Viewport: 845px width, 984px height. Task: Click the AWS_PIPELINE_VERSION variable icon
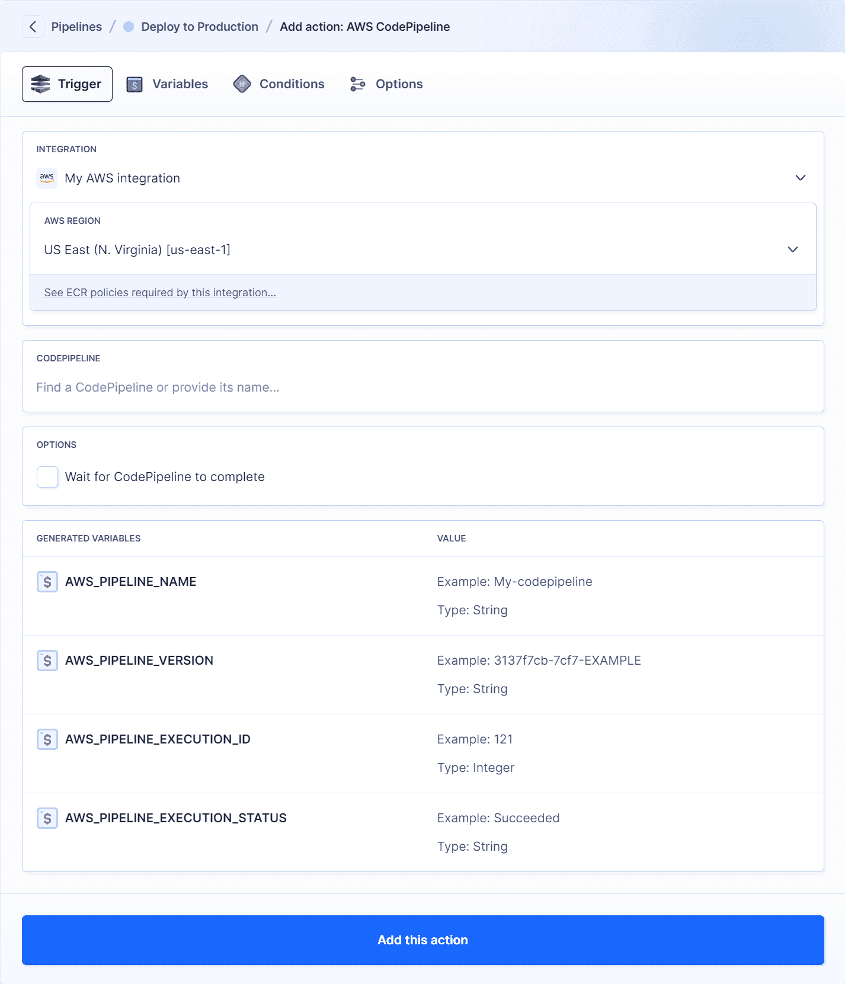tap(47, 661)
